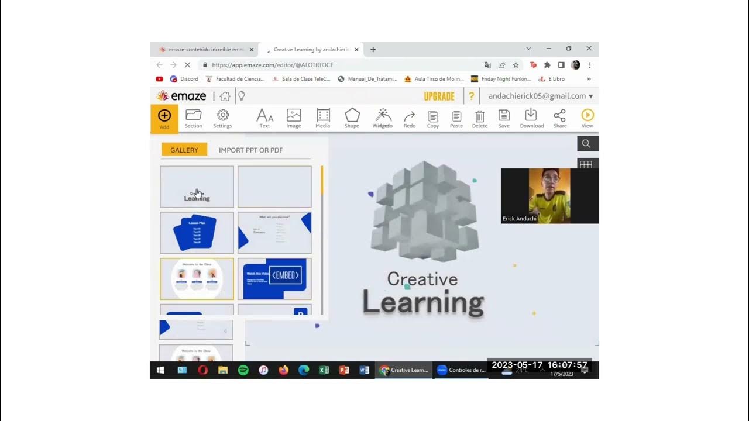The image size is (749, 421).
Task: Open Facultad de Ciencia bookmark
Action: click(235, 79)
